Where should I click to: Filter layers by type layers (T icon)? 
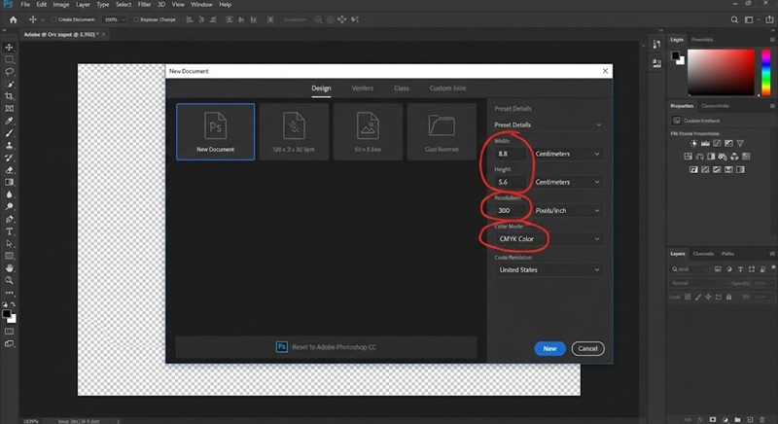click(740, 269)
